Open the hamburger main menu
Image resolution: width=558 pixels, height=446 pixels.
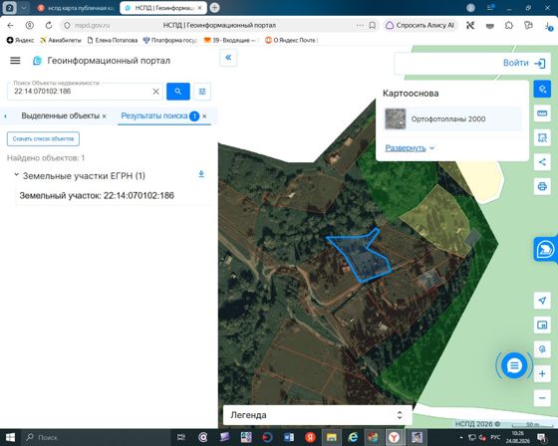coord(15,61)
